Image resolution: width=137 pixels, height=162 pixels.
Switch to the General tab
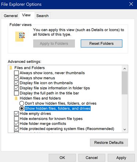pos(11,16)
